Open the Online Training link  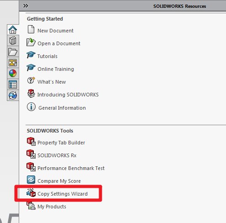[x=56, y=69]
